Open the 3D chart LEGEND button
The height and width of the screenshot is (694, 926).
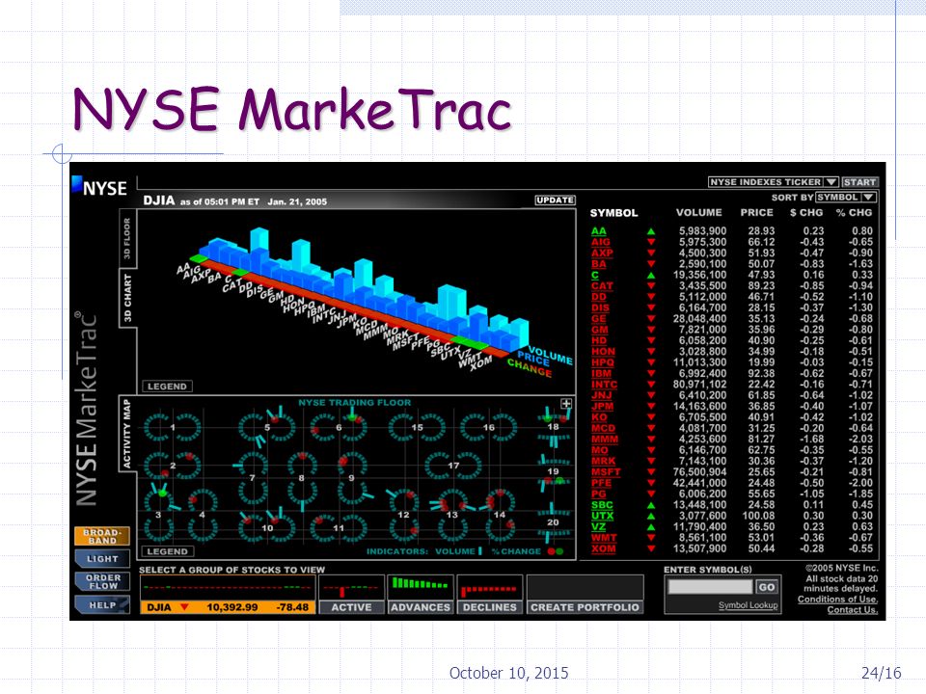pyautogui.click(x=167, y=387)
